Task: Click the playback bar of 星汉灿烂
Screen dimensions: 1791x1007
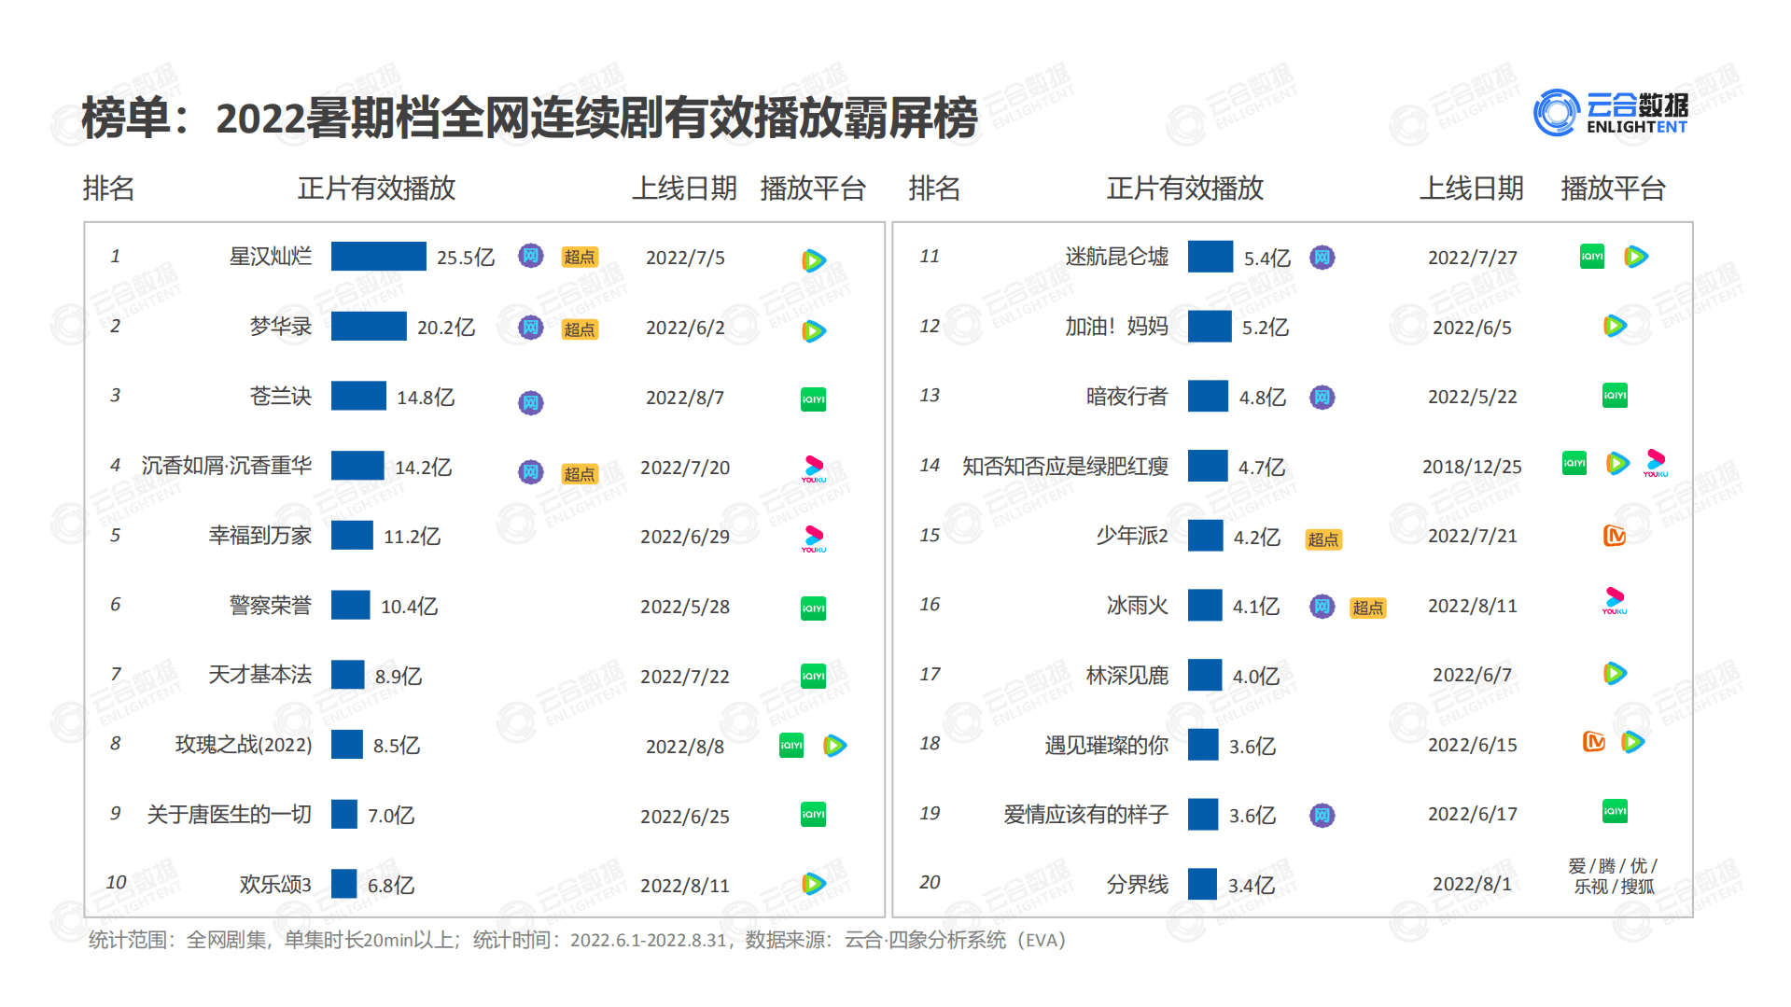Action: click(378, 258)
